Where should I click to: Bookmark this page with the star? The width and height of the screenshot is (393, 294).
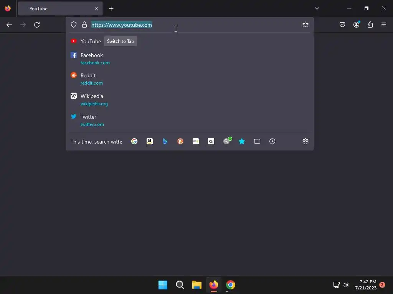[305, 24]
